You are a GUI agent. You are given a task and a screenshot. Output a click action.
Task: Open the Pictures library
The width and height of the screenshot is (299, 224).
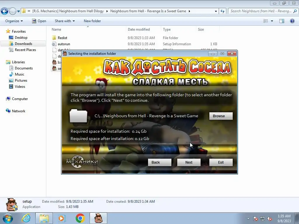point(21,80)
